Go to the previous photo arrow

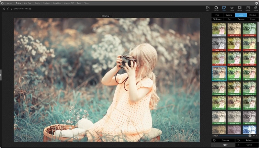click(x=8, y=9)
